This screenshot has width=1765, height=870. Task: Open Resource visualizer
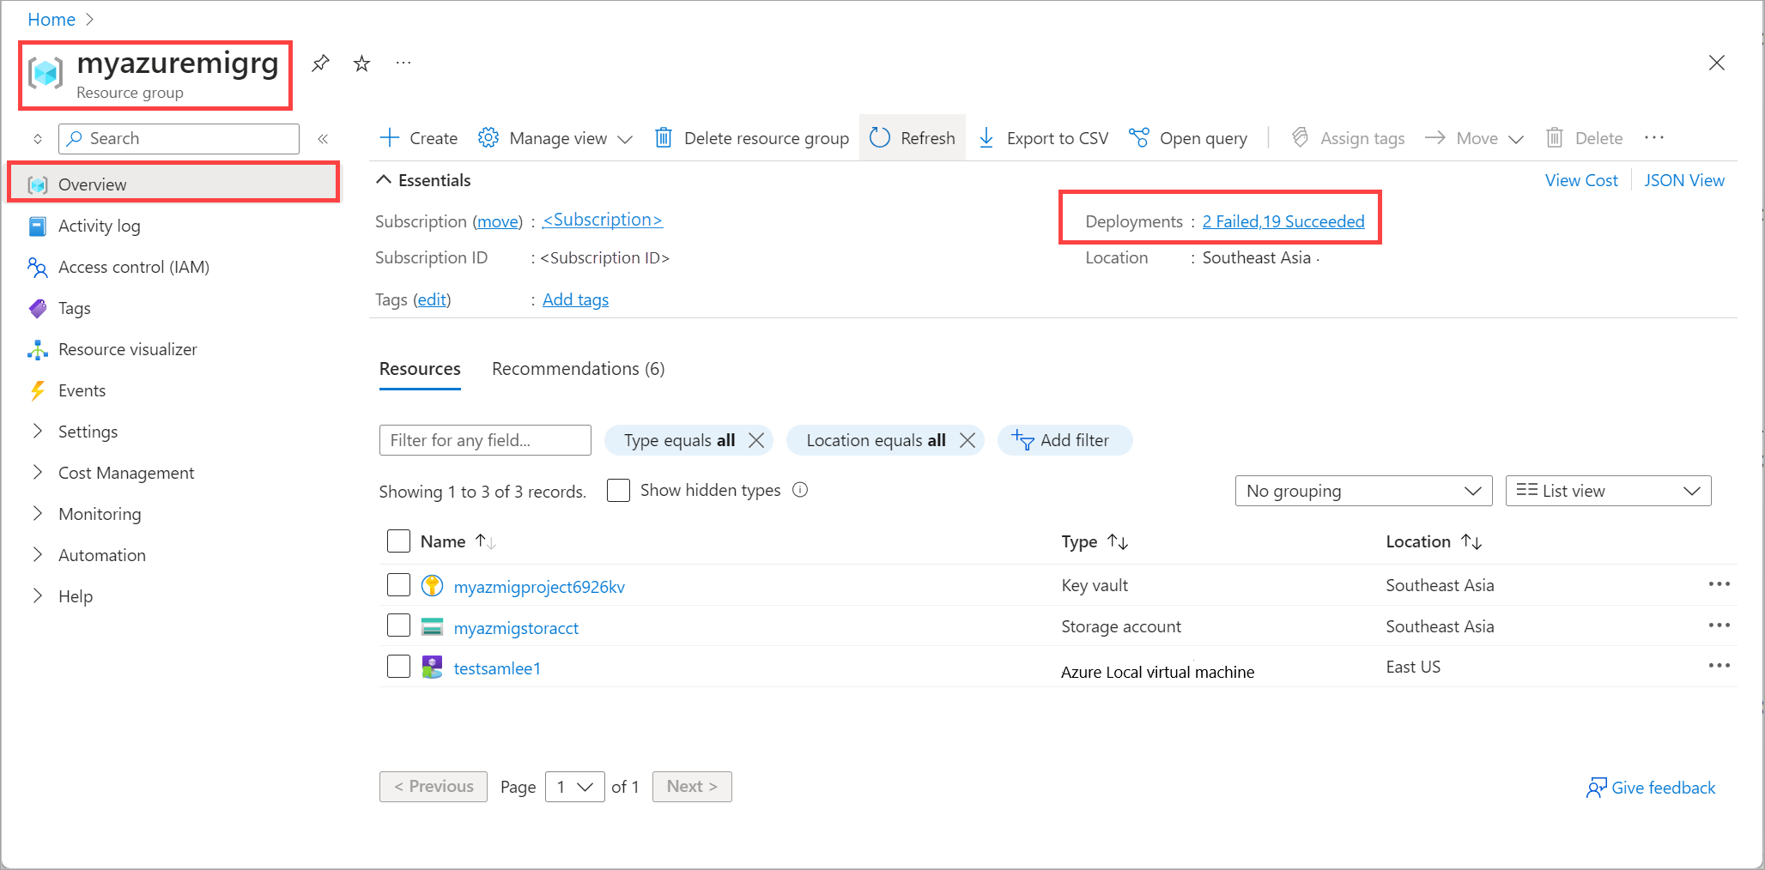click(130, 349)
